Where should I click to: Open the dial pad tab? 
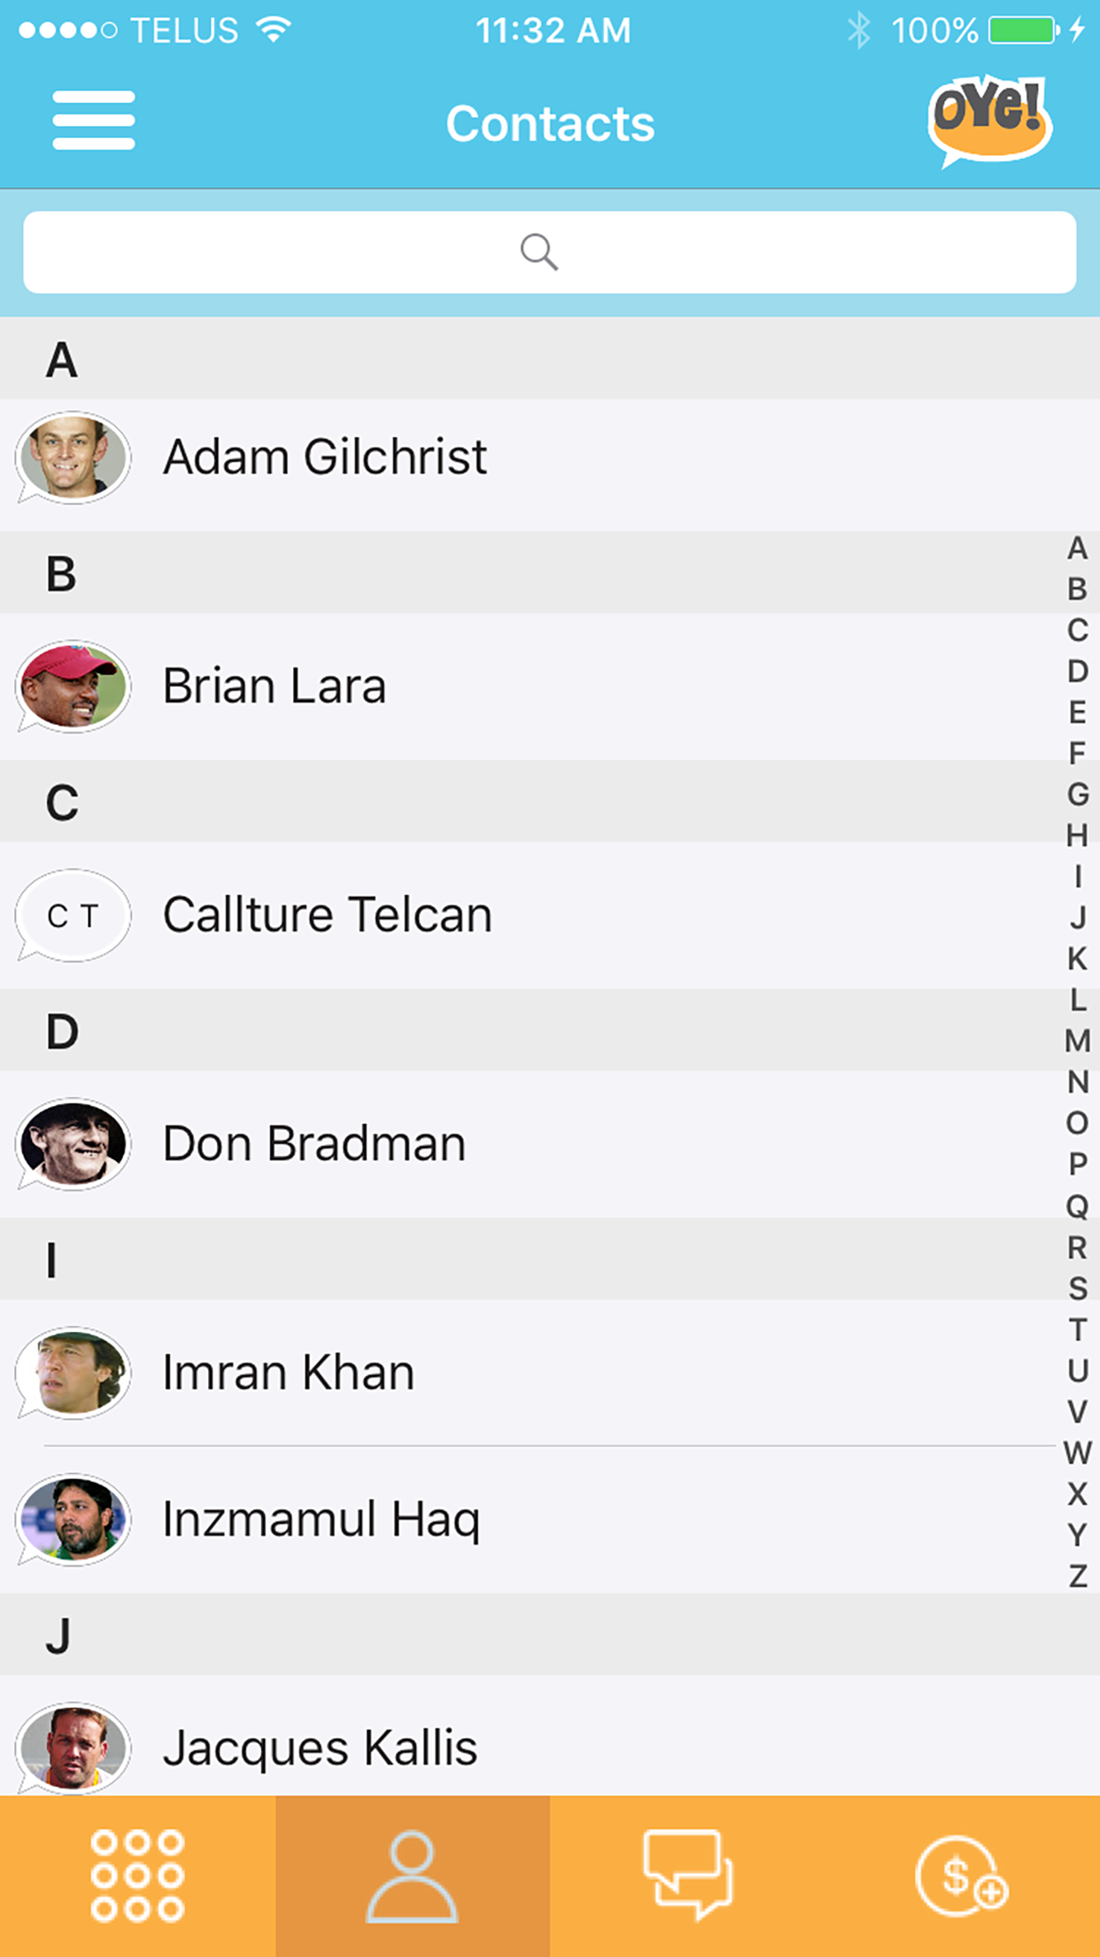tap(137, 1875)
